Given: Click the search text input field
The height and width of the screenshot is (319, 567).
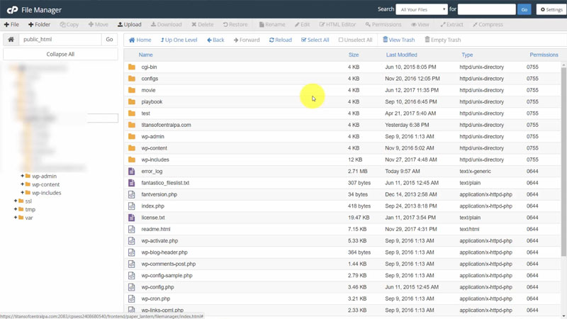Looking at the screenshot, I should pos(486,10).
